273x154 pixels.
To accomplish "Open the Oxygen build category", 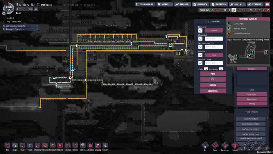I will [x=15, y=145].
